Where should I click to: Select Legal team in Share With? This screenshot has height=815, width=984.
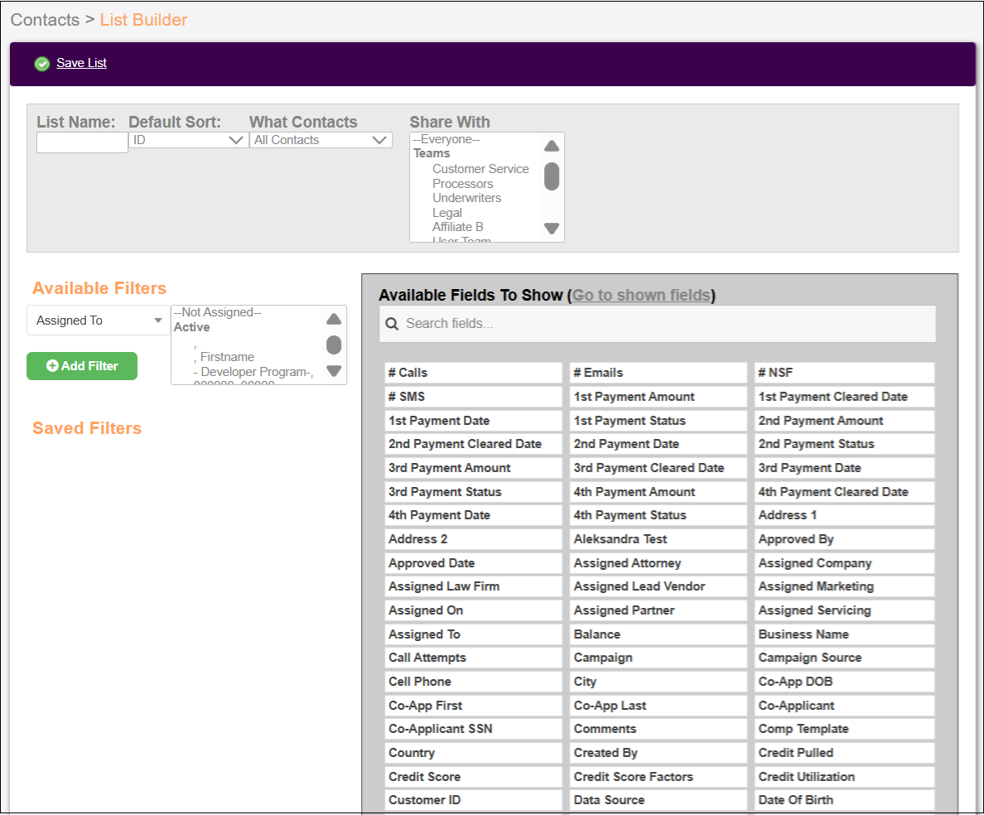446,213
